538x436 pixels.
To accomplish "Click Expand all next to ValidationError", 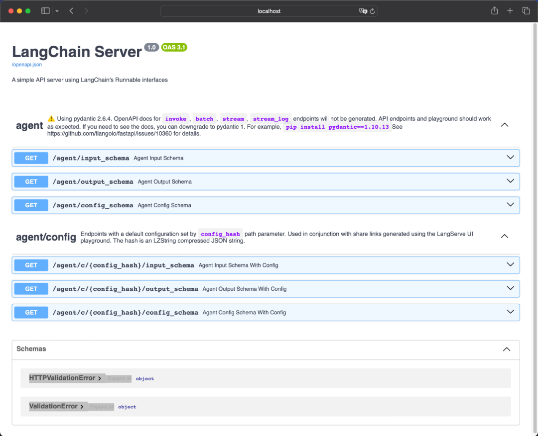I will click(x=102, y=407).
